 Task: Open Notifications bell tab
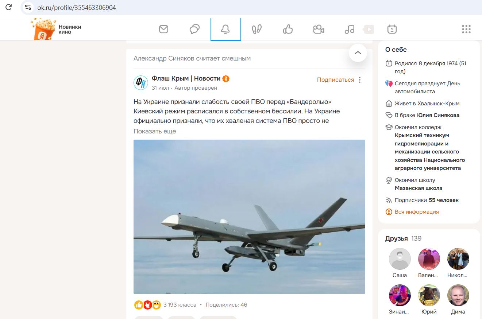click(226, 29)
